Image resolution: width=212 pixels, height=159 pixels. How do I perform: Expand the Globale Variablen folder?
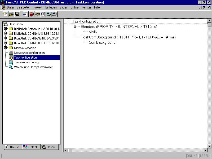pos(5,48)
